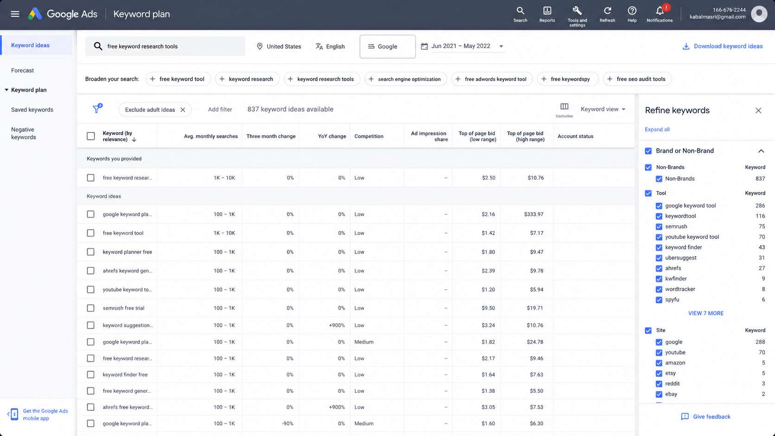Click the download icon for keyword ideas
Image resolution: width=775 pixels, height=436 pixels.
(x=686, y=46)
